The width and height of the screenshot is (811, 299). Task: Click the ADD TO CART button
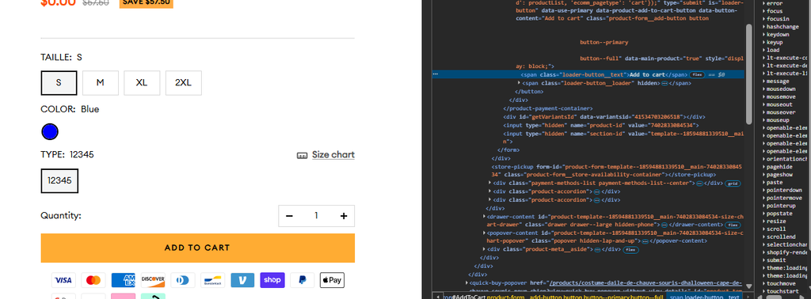[197, 248]
